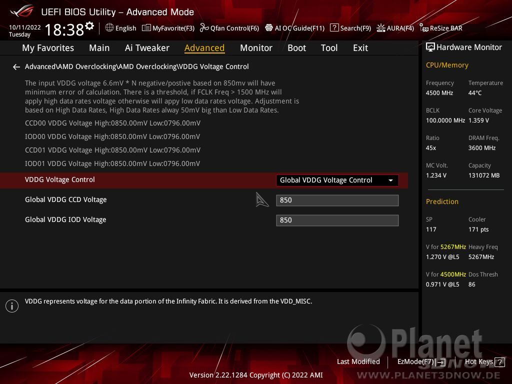Open MyFavorite(F3) from the top bar
The height and width of the screenshot is (384, 512).
(x=168, y=28)
